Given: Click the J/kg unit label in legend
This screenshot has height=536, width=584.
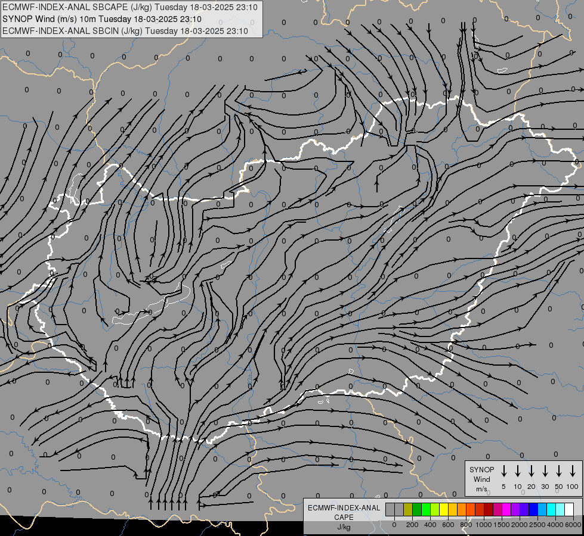Looking at the screenshot, I should coord(344,527).
